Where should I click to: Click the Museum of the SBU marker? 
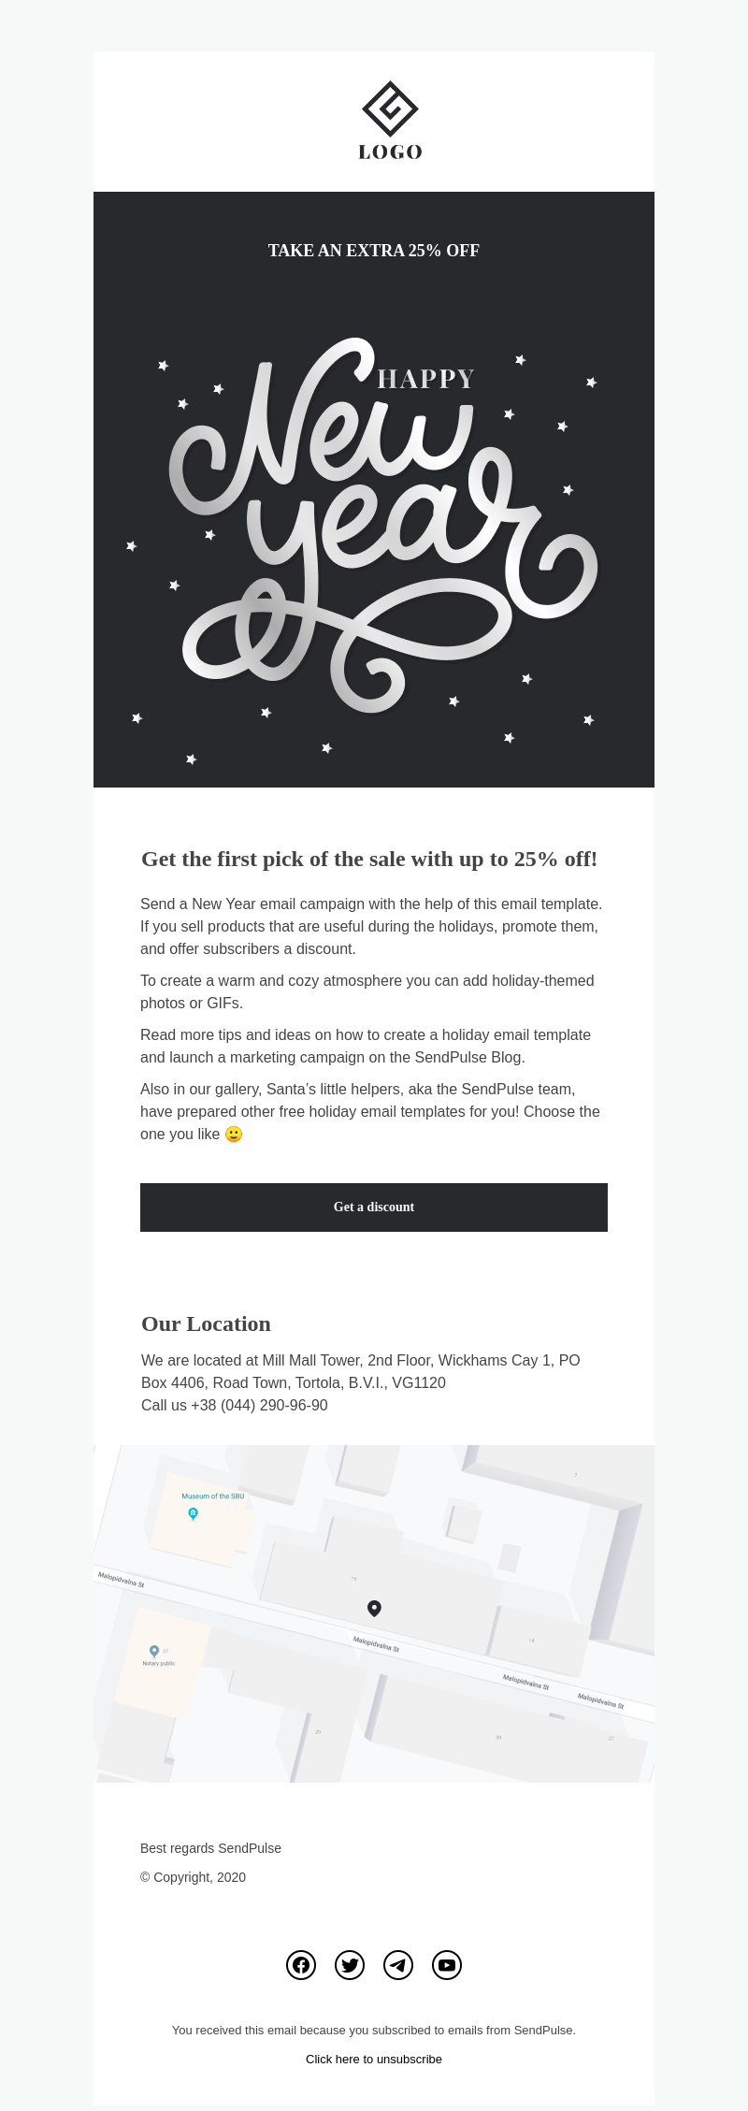click(194, 1513)
